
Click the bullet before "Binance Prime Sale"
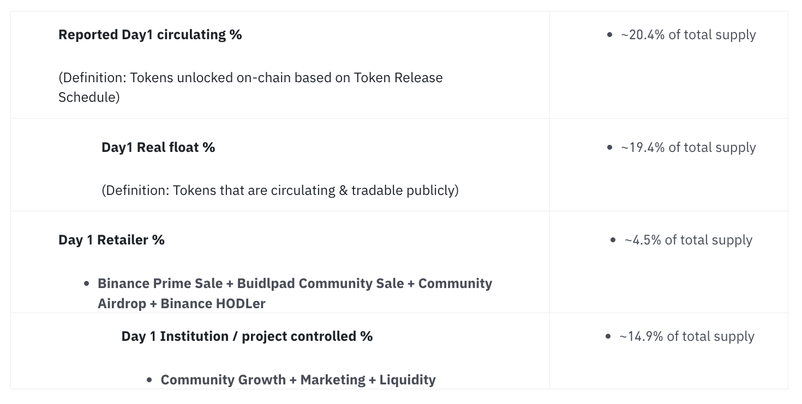coord(87,284)
